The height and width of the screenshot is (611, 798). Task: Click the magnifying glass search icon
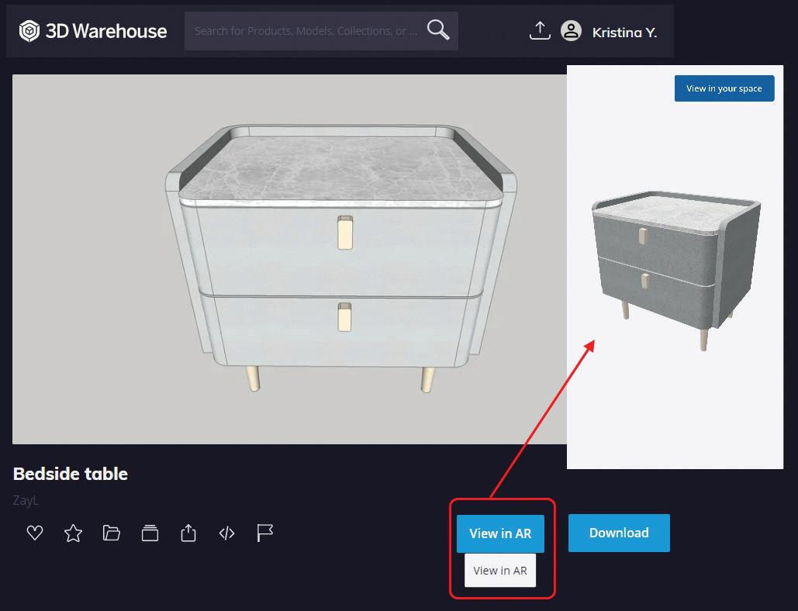437,30
